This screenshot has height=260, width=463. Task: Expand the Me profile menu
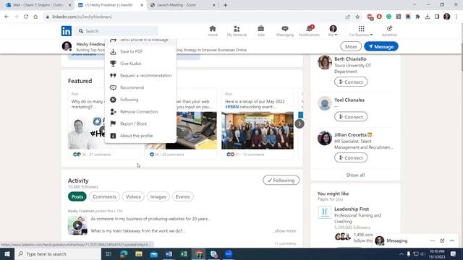tap(333, 31)
